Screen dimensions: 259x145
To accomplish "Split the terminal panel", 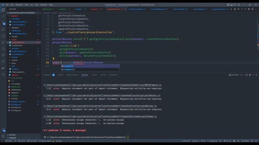I will 246,75.
